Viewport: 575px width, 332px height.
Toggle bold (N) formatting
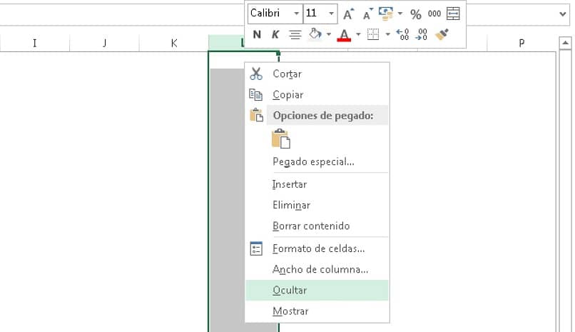257,34
